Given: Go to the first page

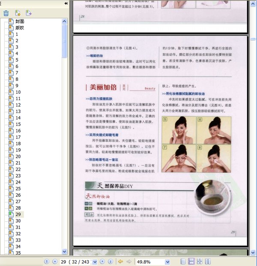Looking at the screenshot, I should coord(47,261).
